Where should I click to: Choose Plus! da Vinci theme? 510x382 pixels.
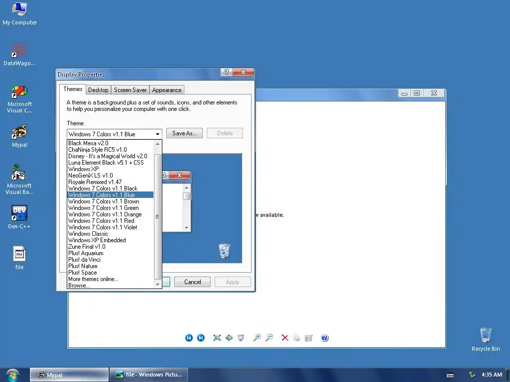click(110, 260)
